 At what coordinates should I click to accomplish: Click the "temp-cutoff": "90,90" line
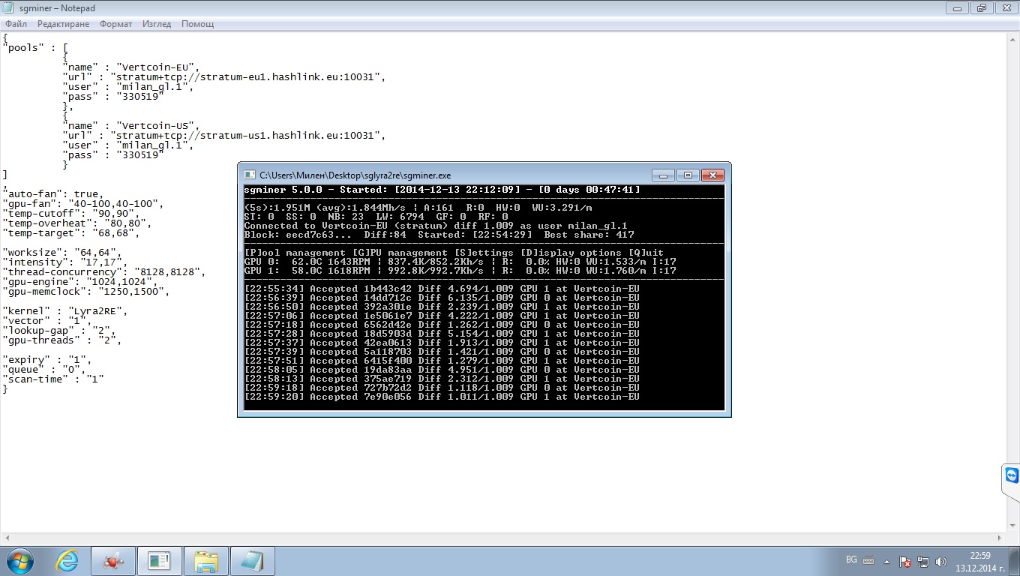pyautogui.click(x=71, y=213)
